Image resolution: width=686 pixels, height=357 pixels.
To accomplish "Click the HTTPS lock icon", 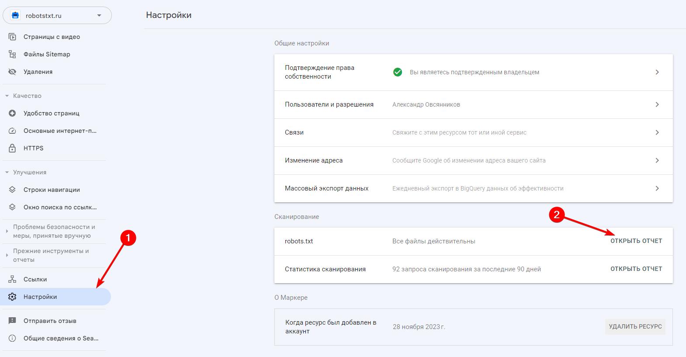I will [12, 148].
